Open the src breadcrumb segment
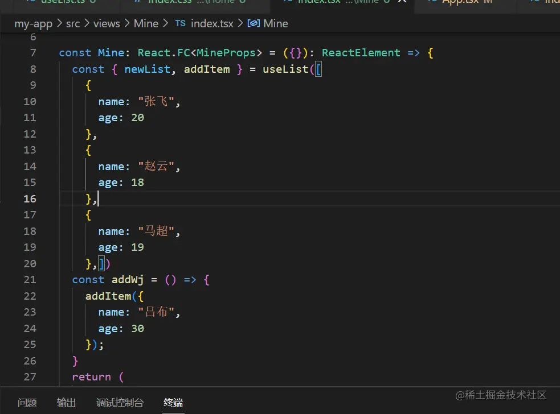Viewport: 560px width, 414px height. coord(73,23)
